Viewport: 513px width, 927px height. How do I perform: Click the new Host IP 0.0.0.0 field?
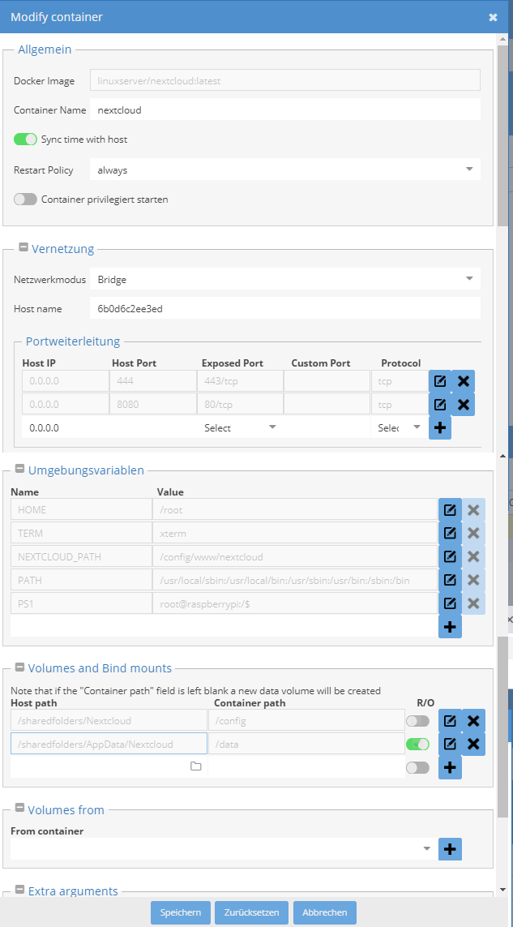tap(65, 428)
